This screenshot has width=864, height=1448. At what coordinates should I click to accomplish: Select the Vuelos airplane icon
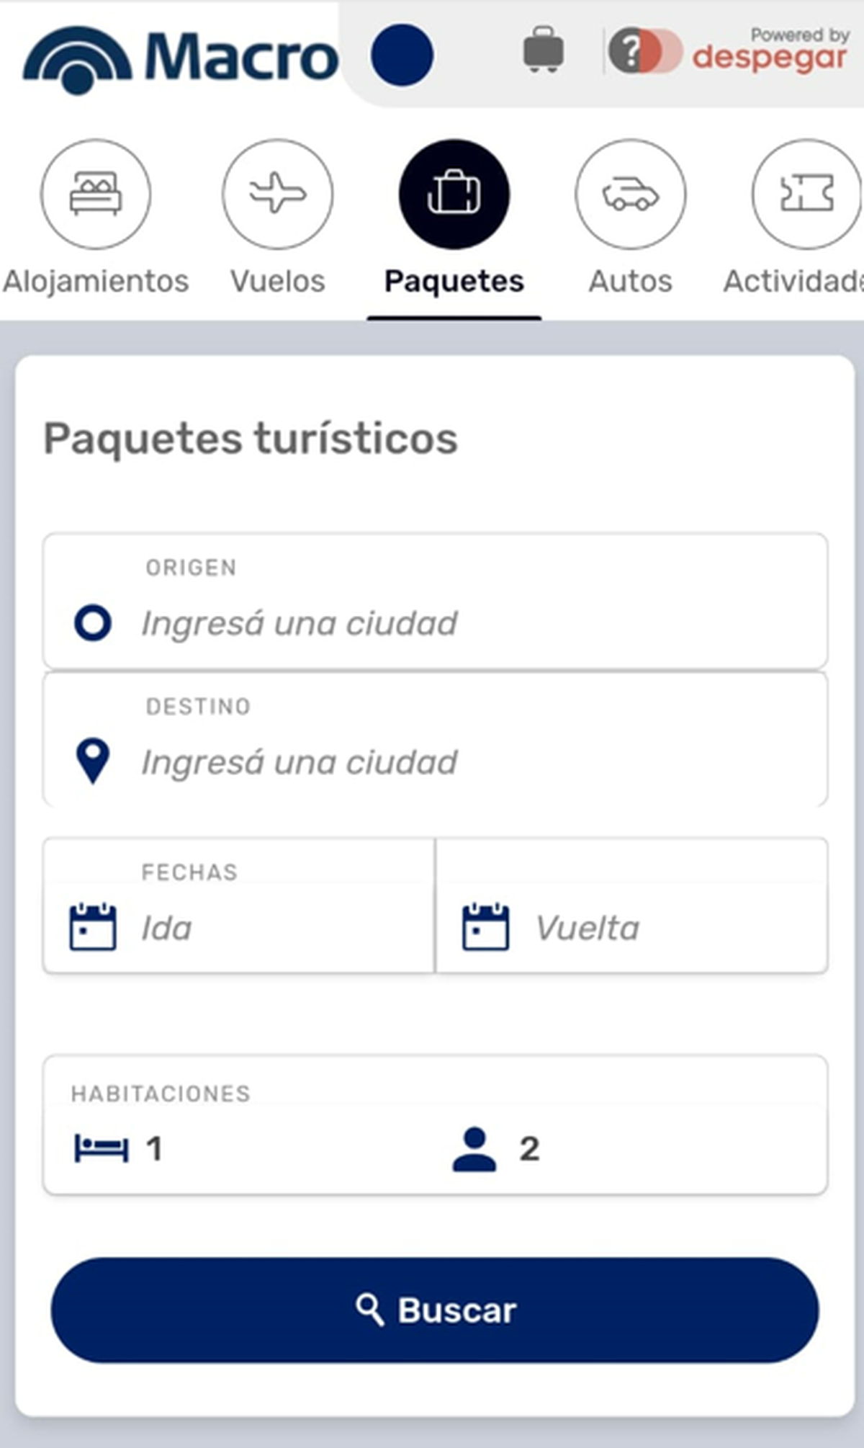(x=277, y=194)
